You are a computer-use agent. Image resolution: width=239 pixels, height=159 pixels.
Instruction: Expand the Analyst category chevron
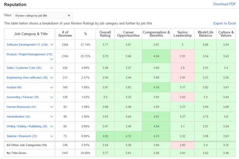click(52, 87)
